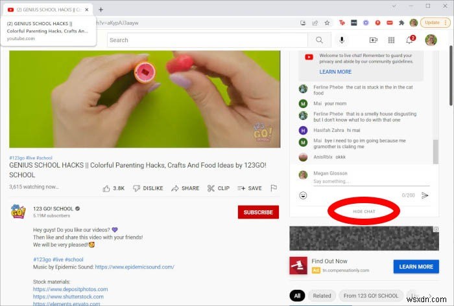Click the Say something chat input
This screenshot has width=454, height=306.
(x=371, y=181)
